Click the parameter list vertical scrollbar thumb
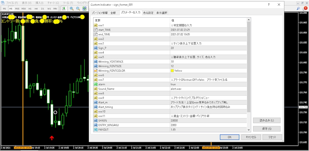 (x=249, y=67)
